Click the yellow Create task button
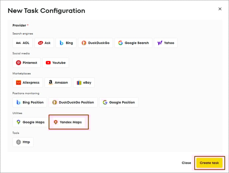Viewport: 229px width, 173px height. point(209,163)
